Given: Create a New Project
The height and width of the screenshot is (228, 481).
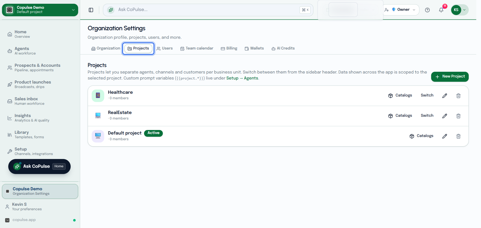Looking at the screenshot, I should coord(450,77).
